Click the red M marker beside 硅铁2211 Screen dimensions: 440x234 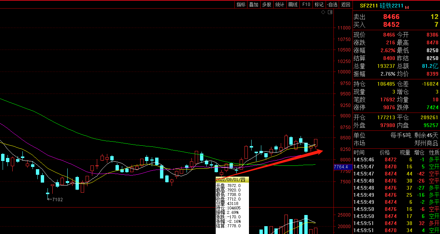coord(407,7)
